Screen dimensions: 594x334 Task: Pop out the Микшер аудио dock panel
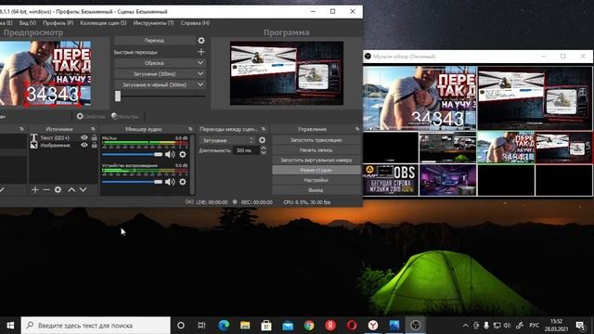click(190, 129)
